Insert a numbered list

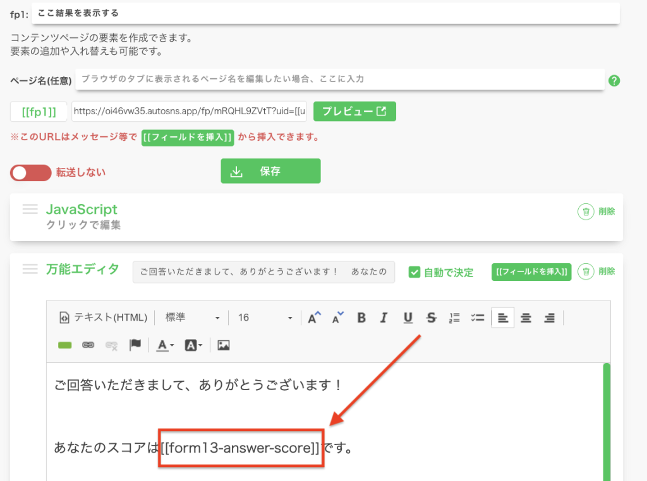pyautogui.click(x=454, y=318)
